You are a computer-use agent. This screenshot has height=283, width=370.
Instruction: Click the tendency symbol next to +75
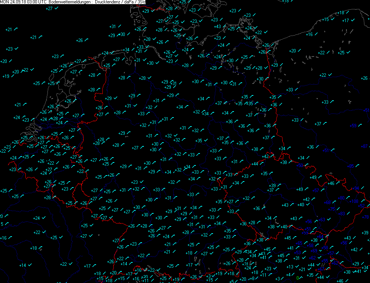point(339,209)
